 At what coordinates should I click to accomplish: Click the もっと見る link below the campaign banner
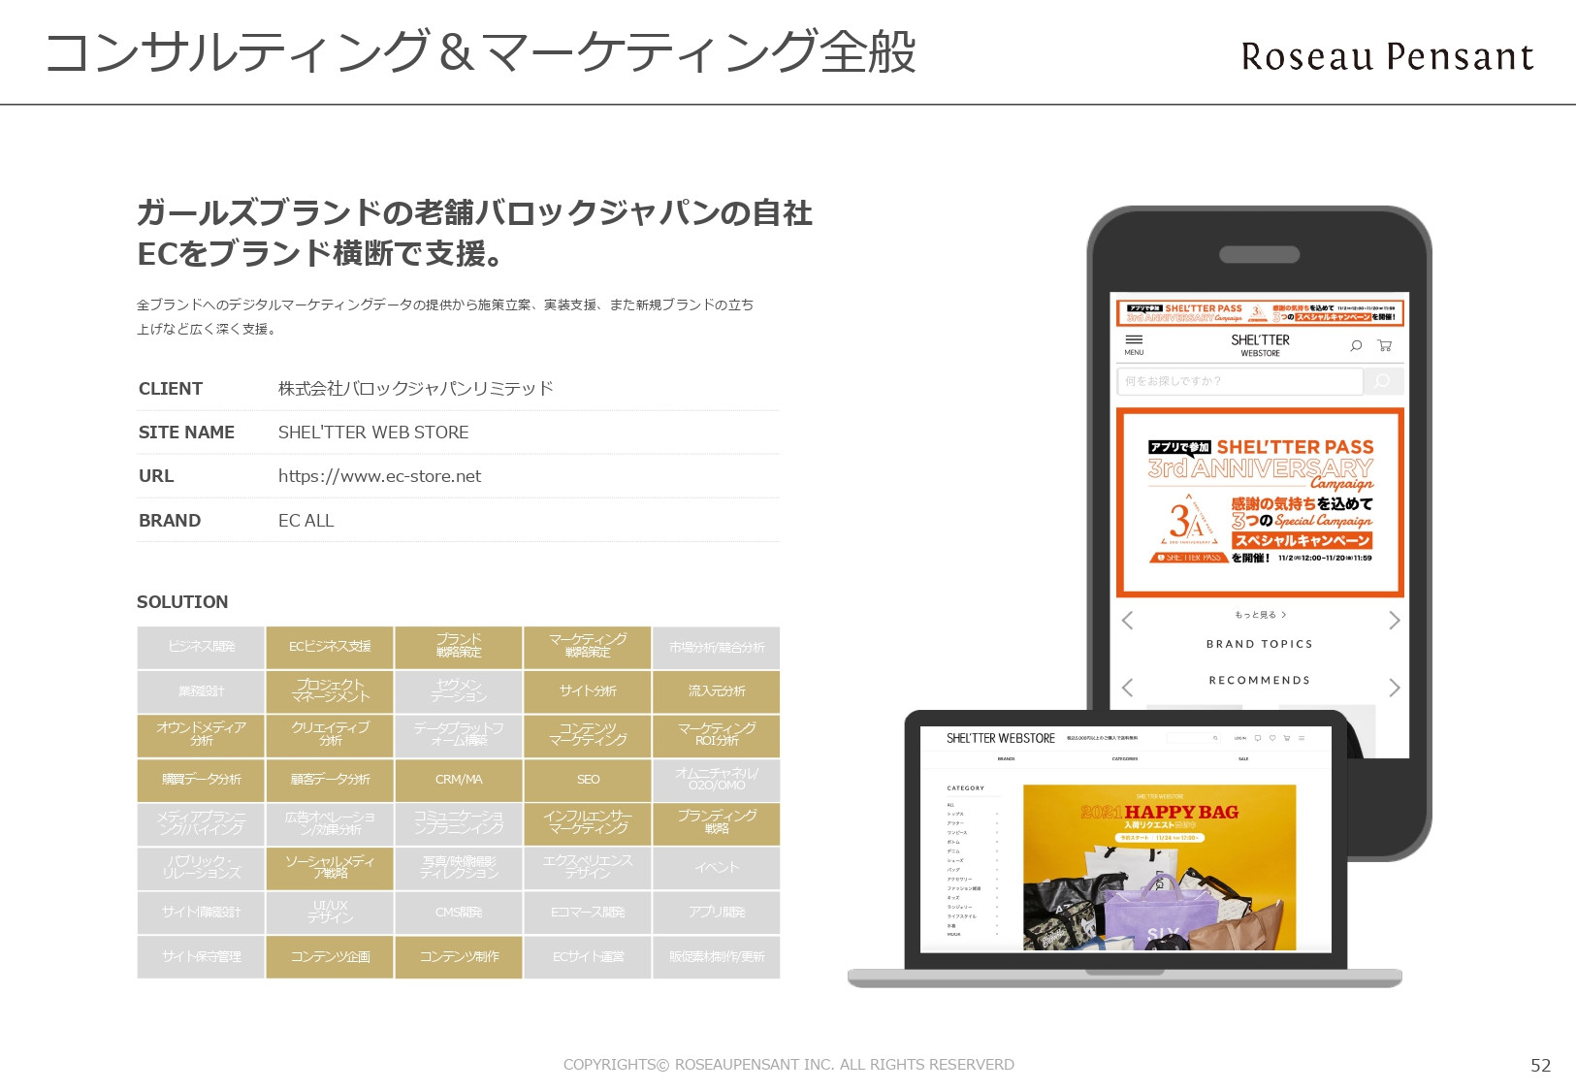pyautogui.click(x=1257, y=614)
